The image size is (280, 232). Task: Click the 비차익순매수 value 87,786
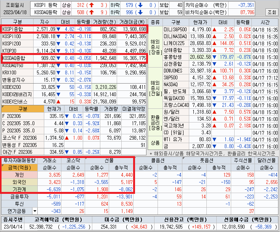pyautogui.click(x=247, y=12)
